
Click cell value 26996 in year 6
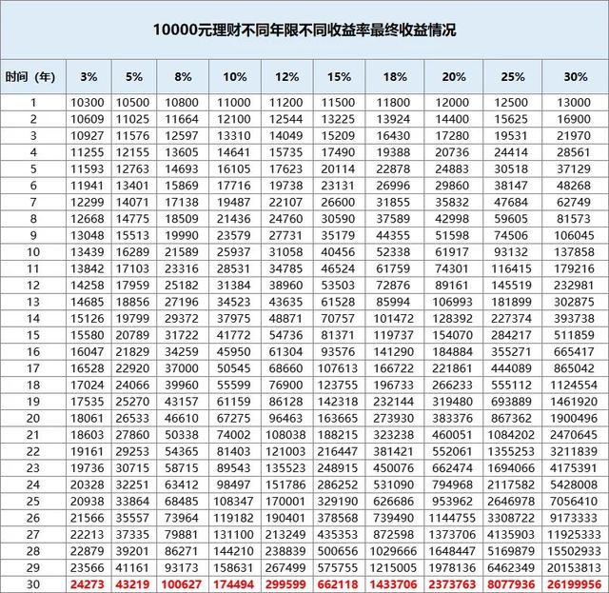point(393,186)
